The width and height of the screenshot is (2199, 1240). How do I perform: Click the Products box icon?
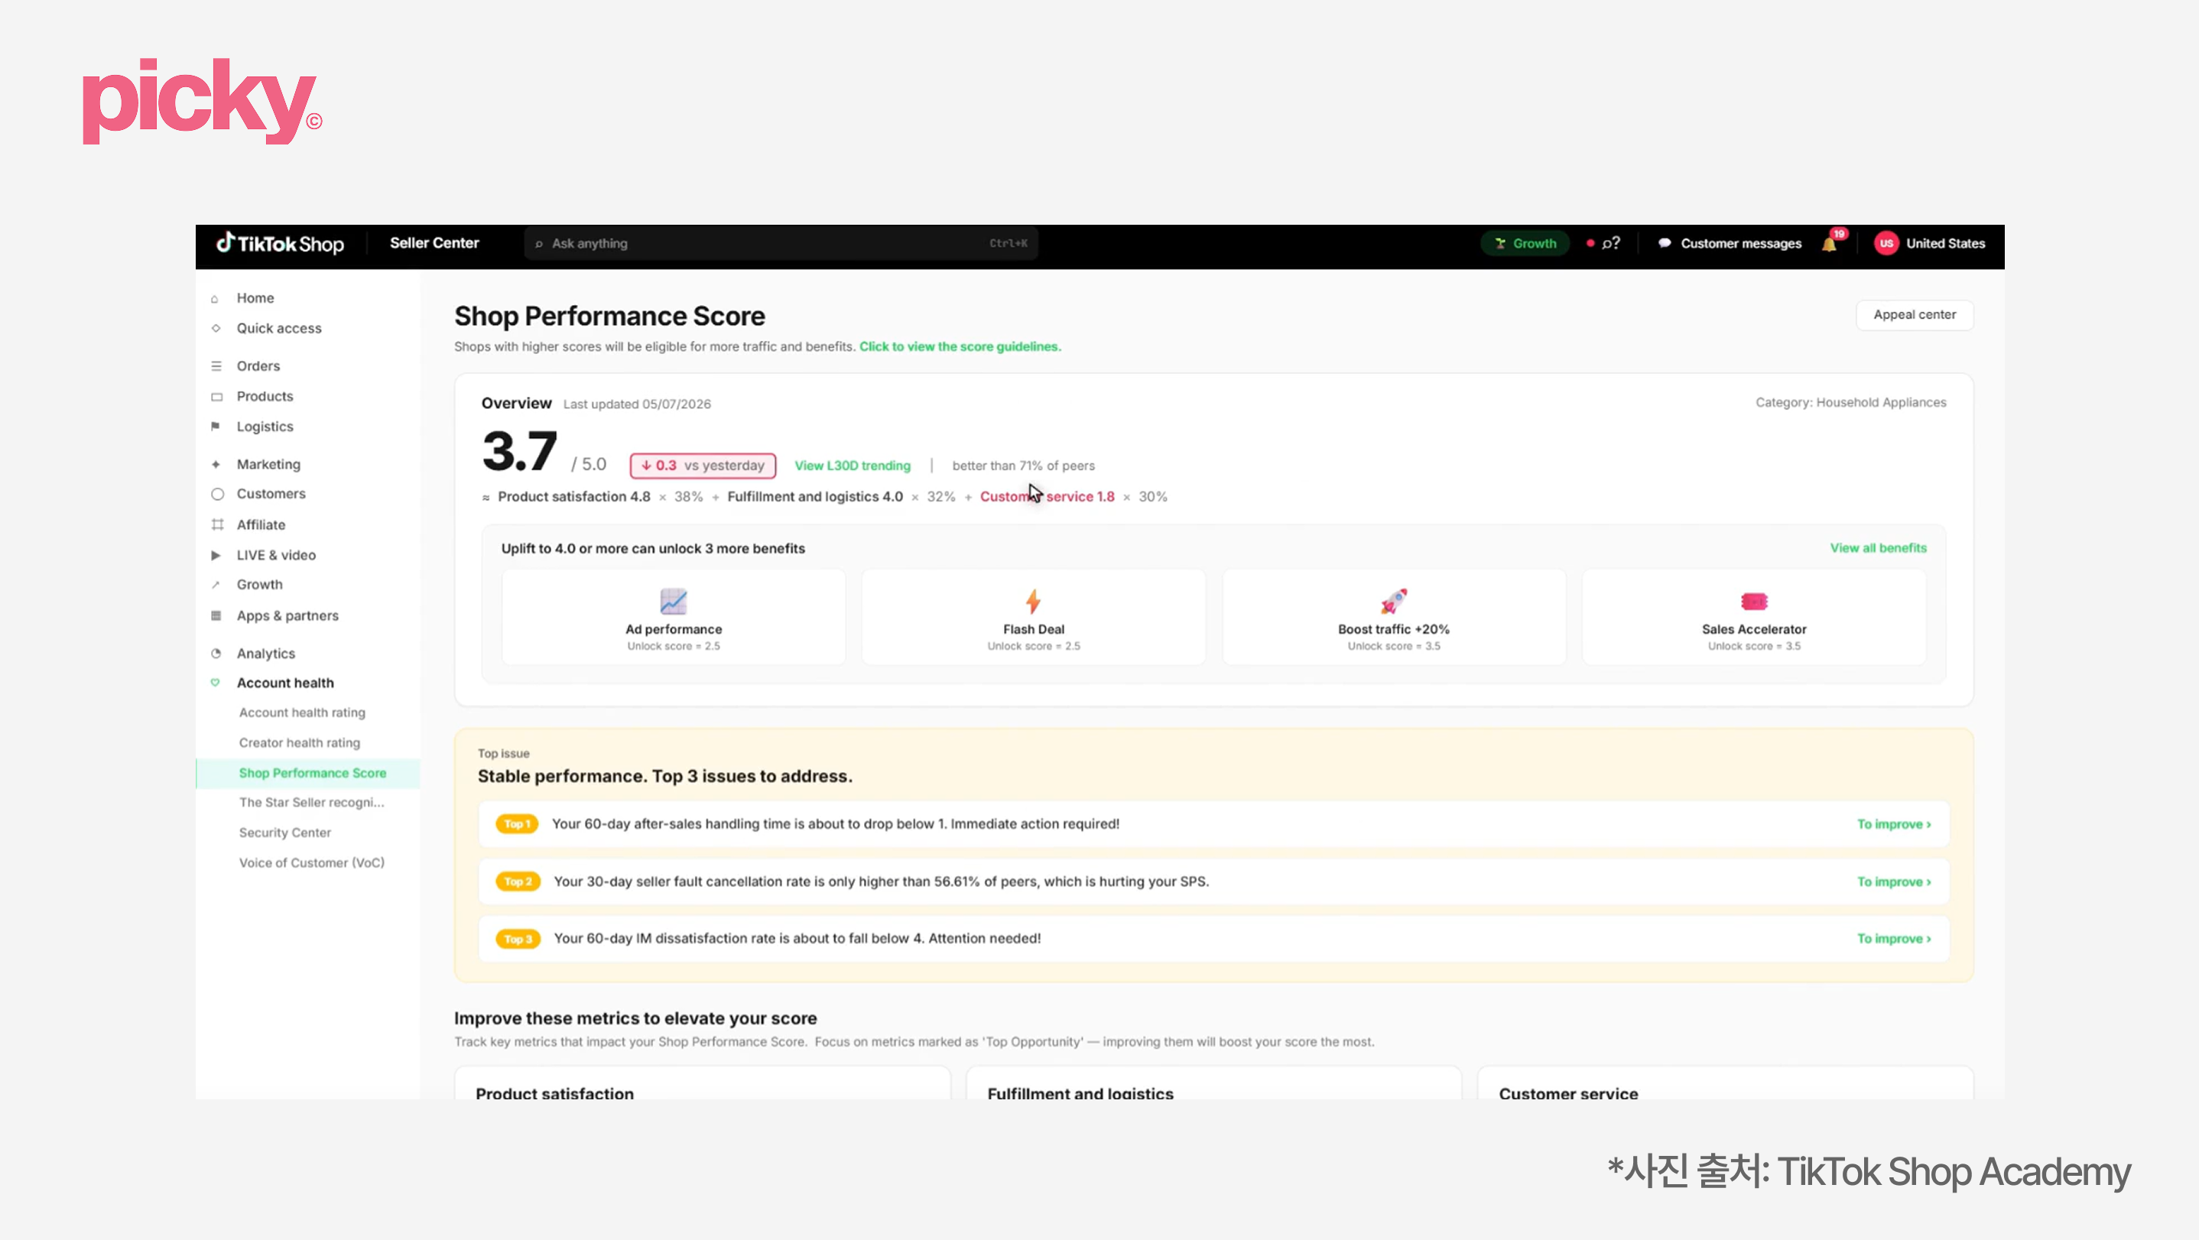216,397
